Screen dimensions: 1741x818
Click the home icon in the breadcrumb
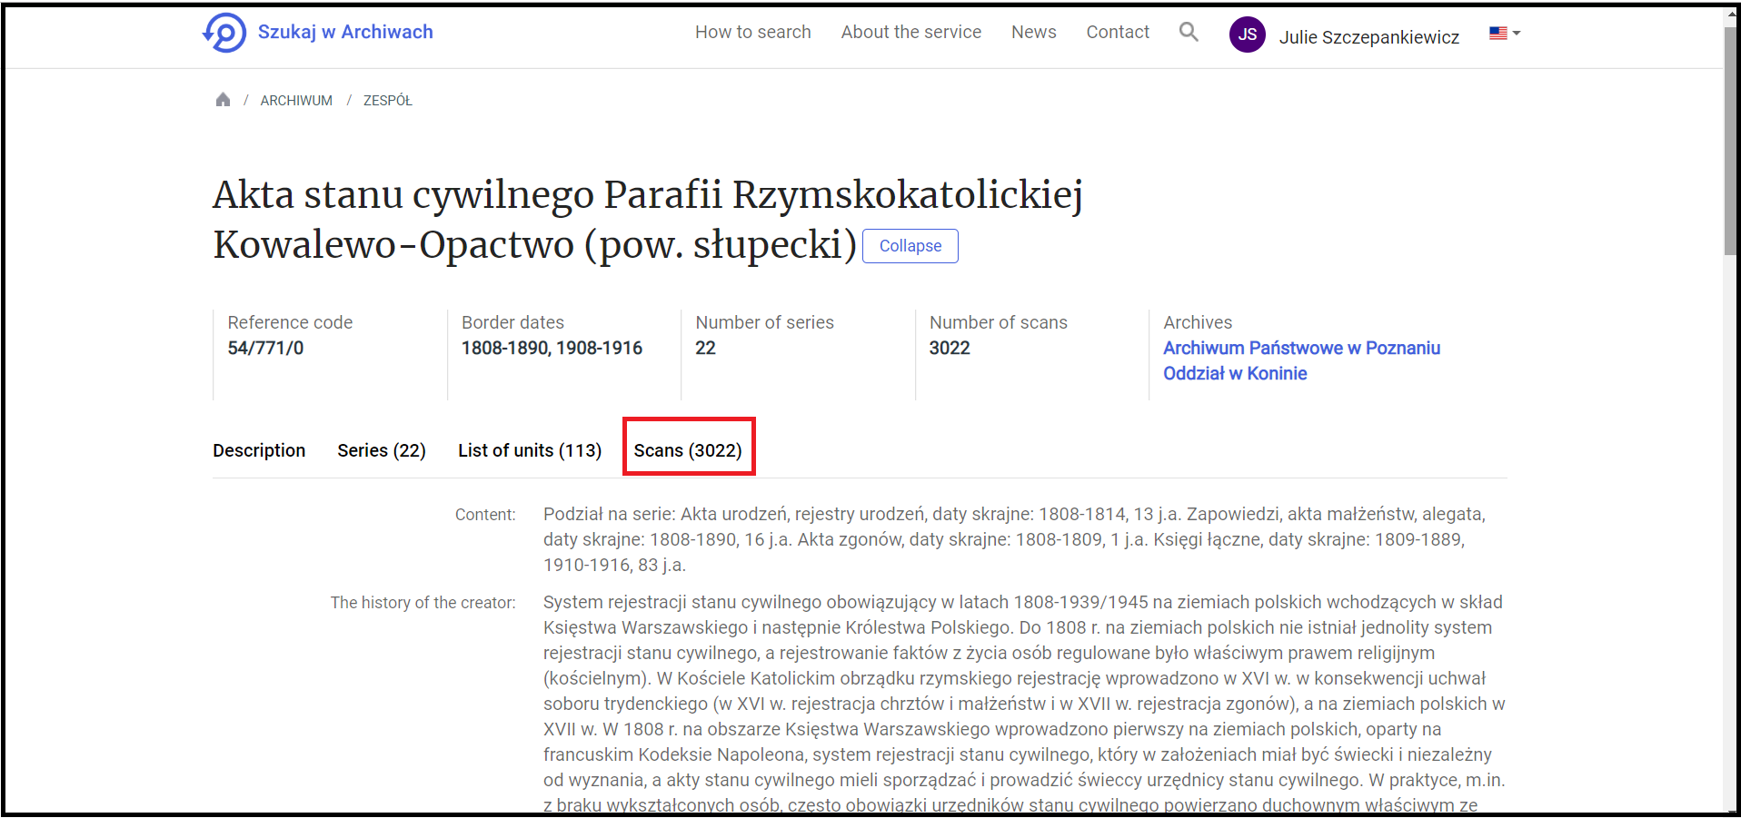(224, 99)
